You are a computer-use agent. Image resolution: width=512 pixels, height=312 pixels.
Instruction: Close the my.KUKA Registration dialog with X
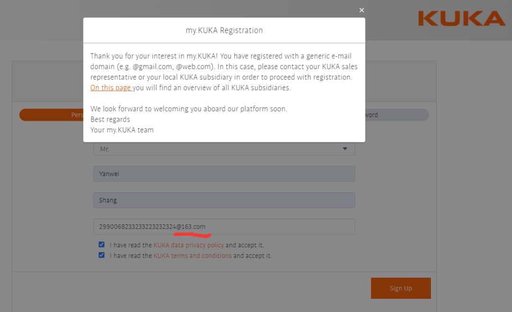tap(361, 10)
